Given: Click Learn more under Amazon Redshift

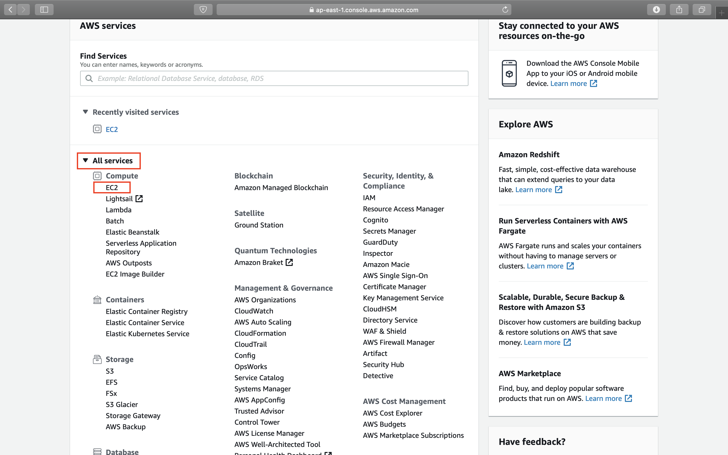Looking at the screenshot, I should tap(534, 190).
